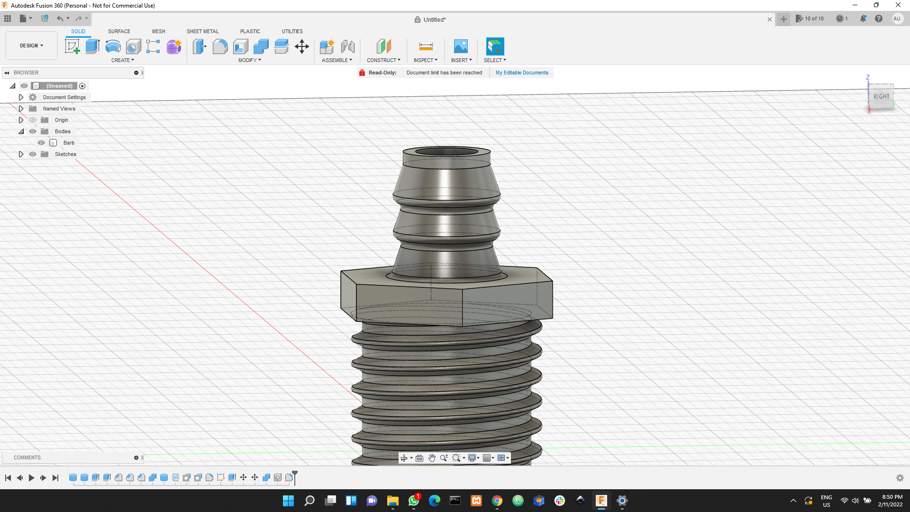This screenshot has height=512, width=910.
Task: Open the Measure tool
Action: tap(426, 46)
